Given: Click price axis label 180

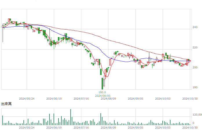Looking at the screenshot, I should click(x=195, y=87).
